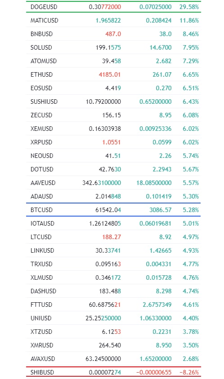Click SOLUSD change value 14.6700

click(161, 47)
